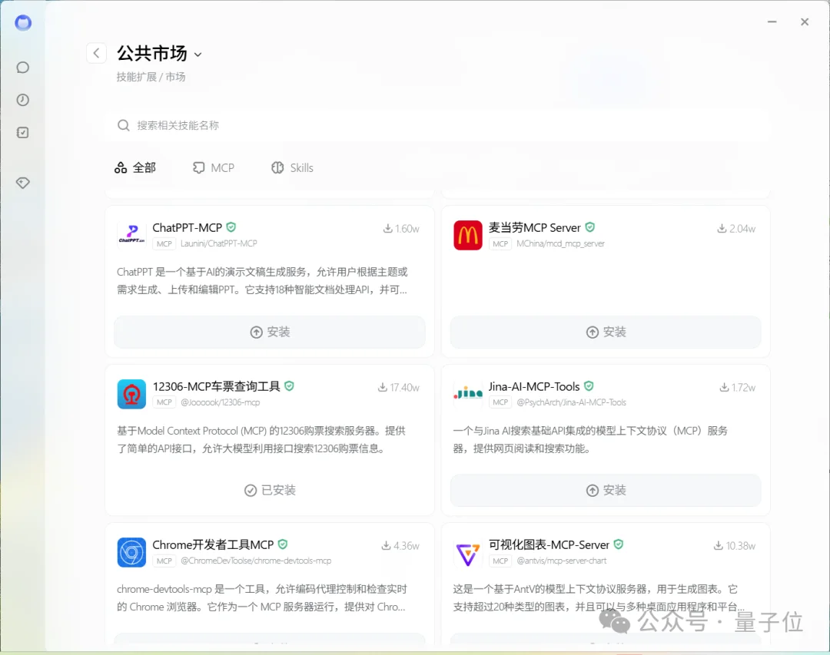Viewport: 830px width, 655px height.
Task: Select the 全部 category tab
Action: 137,167
